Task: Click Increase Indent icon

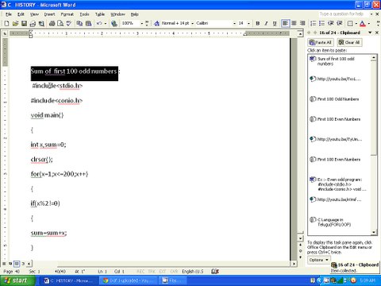Action: pyautogui.click(x=340, y=23)
